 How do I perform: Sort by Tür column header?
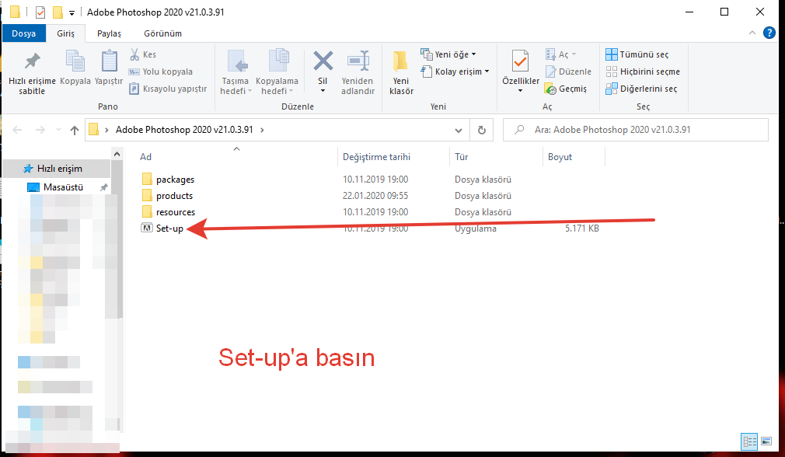[461, 157]
